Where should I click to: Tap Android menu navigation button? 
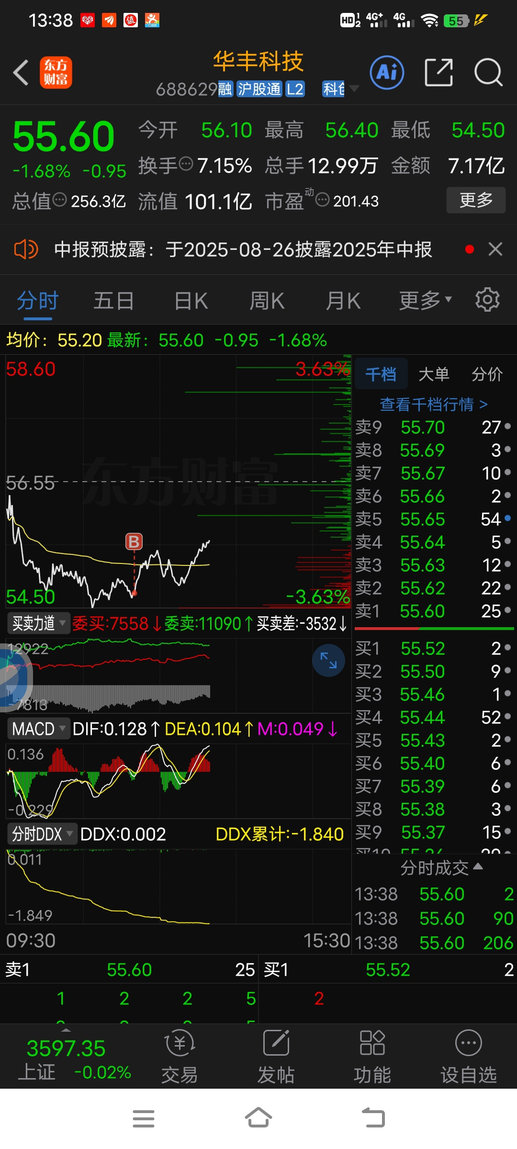point(144,1119)
